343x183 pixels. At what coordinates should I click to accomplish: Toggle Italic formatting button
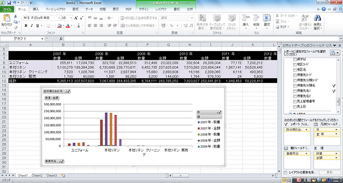(31, 26)
